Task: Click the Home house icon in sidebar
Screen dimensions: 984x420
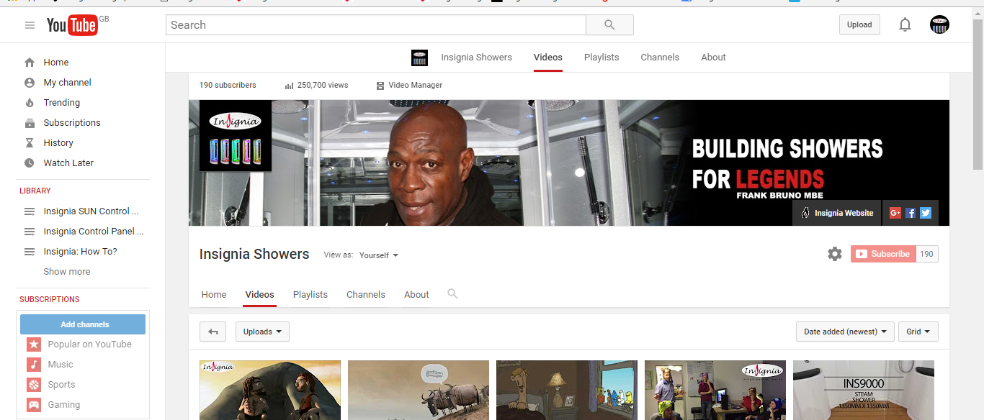Action: (x=30, y=62)
